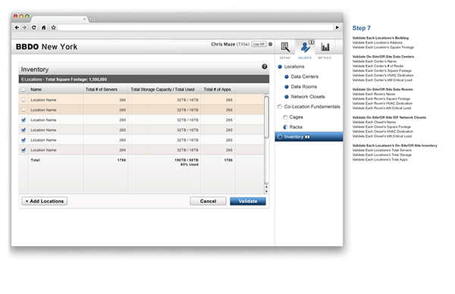Click the browser forward arrow
This screenshot has width=455, height=294.
coord(24,27)
